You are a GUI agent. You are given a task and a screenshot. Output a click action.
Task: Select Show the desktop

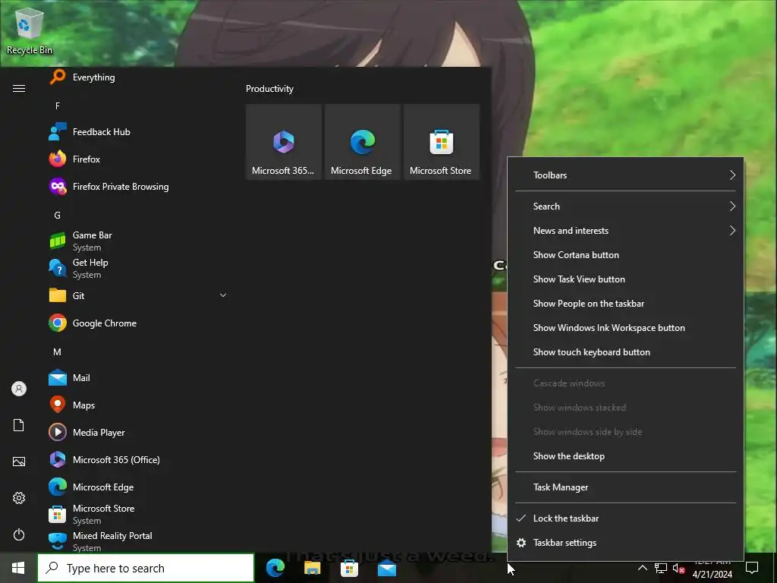tap(625, 456)
